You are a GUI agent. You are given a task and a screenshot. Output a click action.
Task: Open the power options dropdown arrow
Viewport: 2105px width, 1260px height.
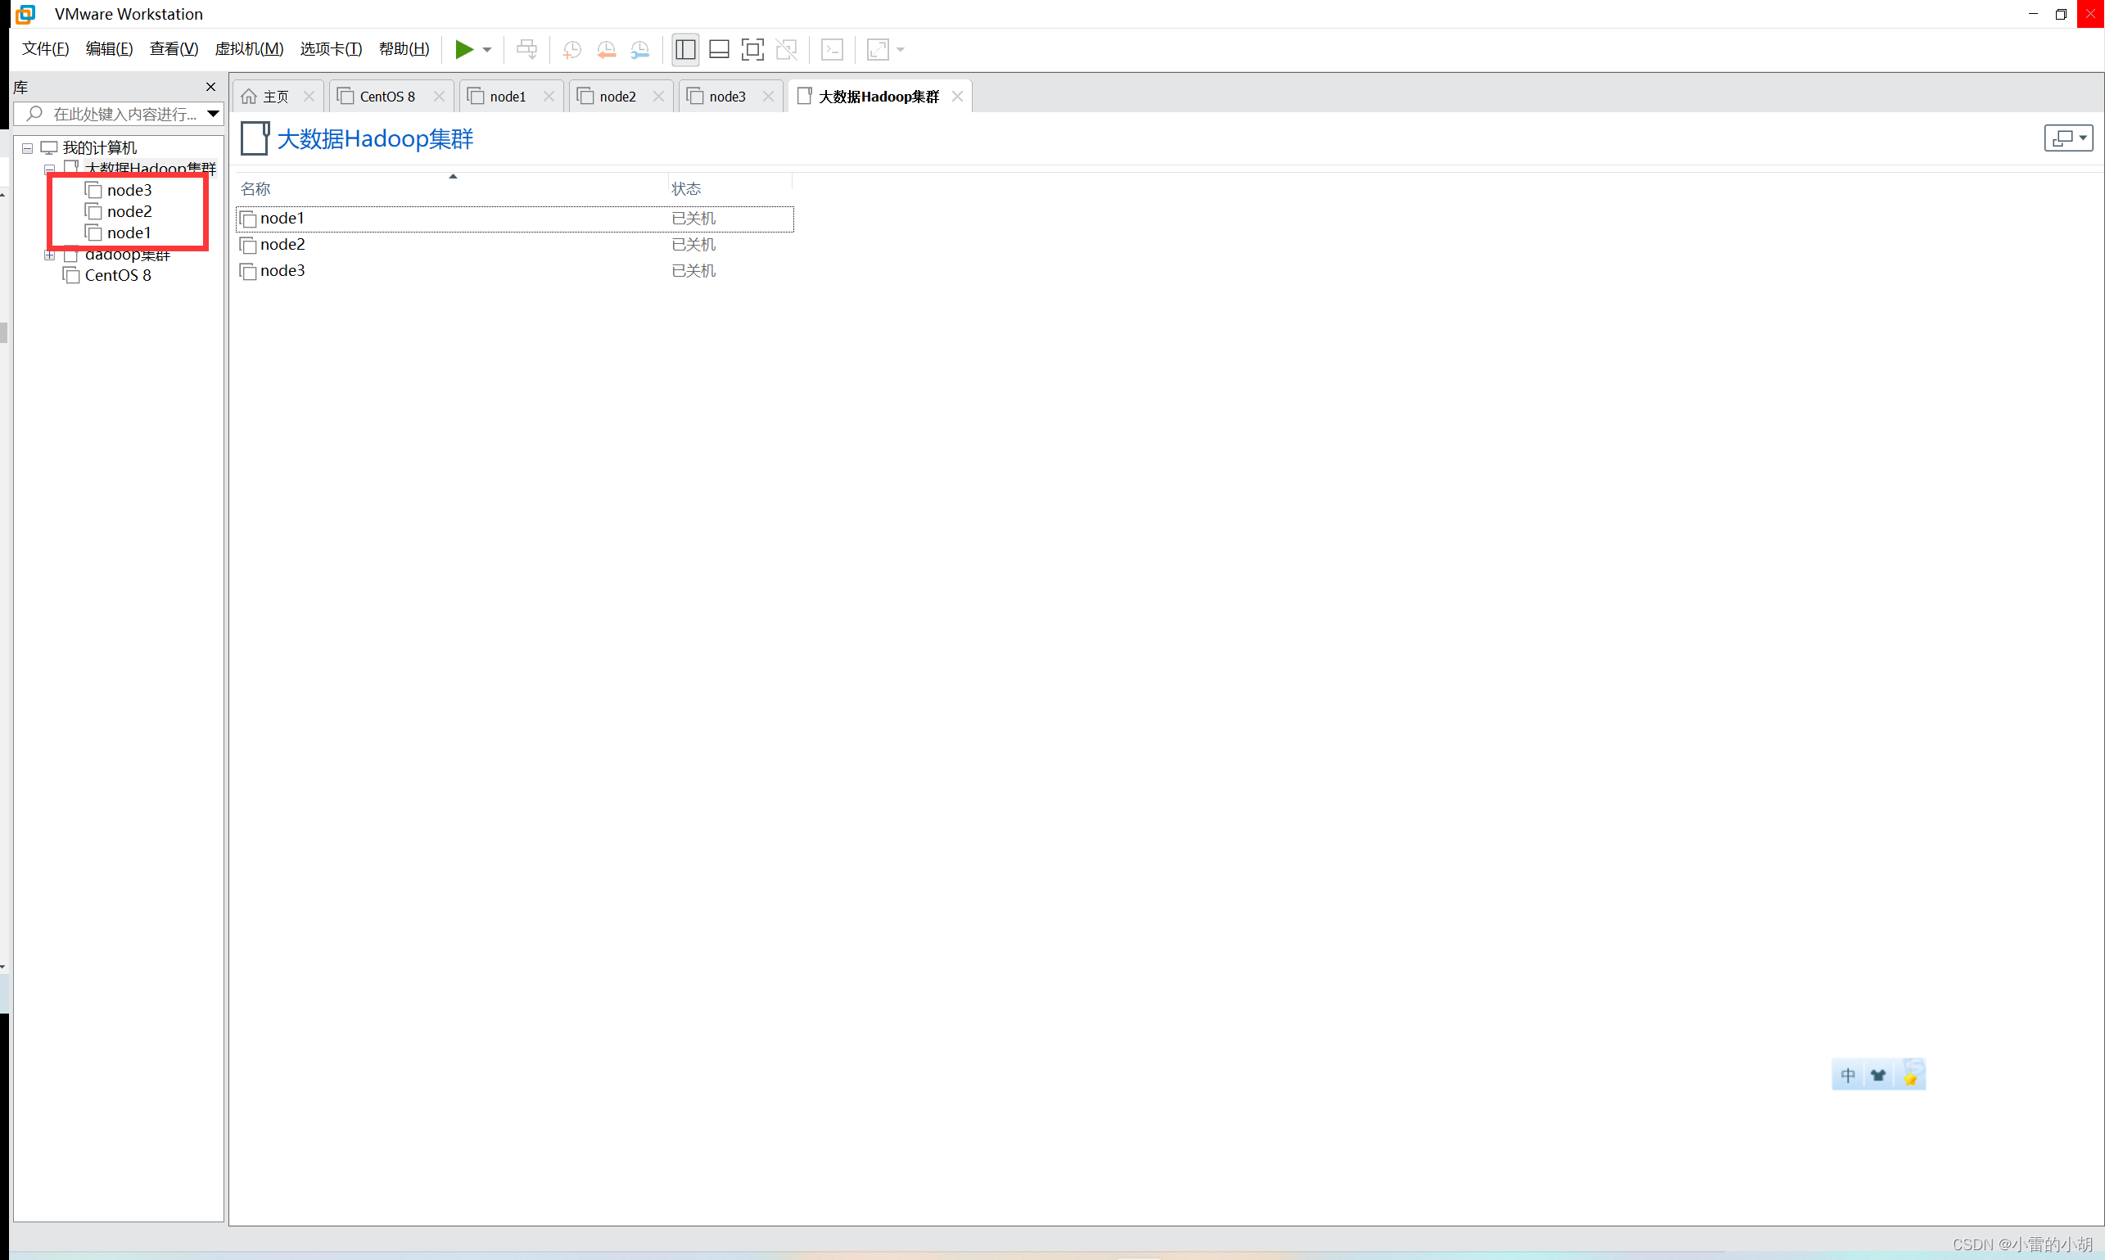(x=487, y=49)
